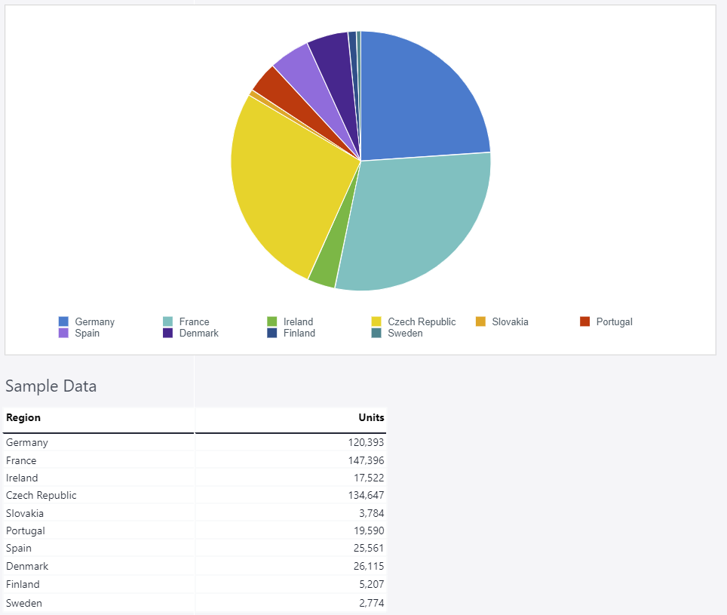
Task: Click the Spain legend color swatch
Action: [63, 333]
